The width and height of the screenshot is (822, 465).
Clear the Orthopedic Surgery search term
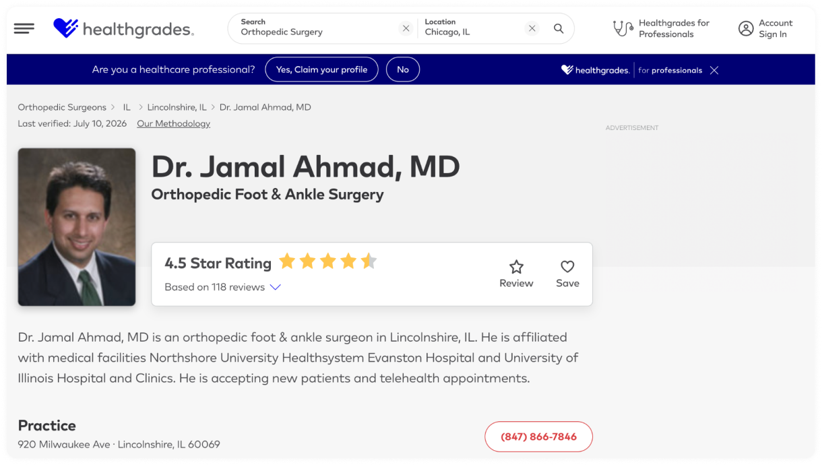click(x=406, y=28)
